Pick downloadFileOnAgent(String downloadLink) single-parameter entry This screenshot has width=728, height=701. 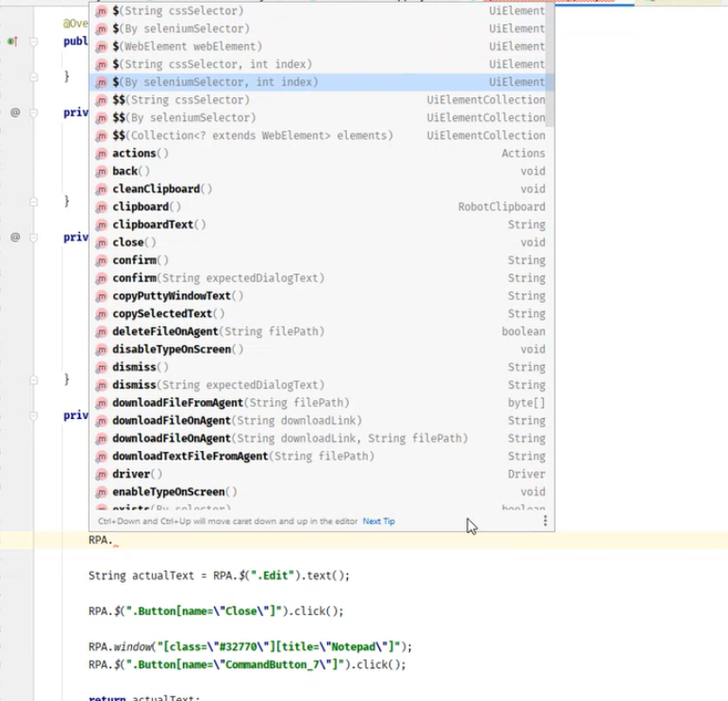tap(322, 421)
